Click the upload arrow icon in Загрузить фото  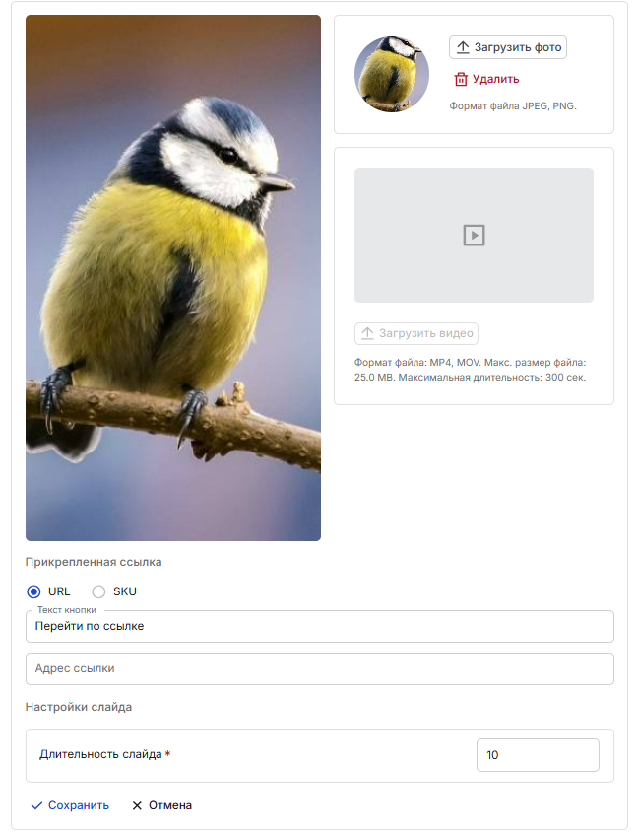click(463, 47)
